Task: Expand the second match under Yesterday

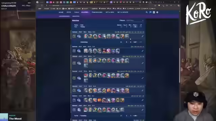Action: (142, 63)
